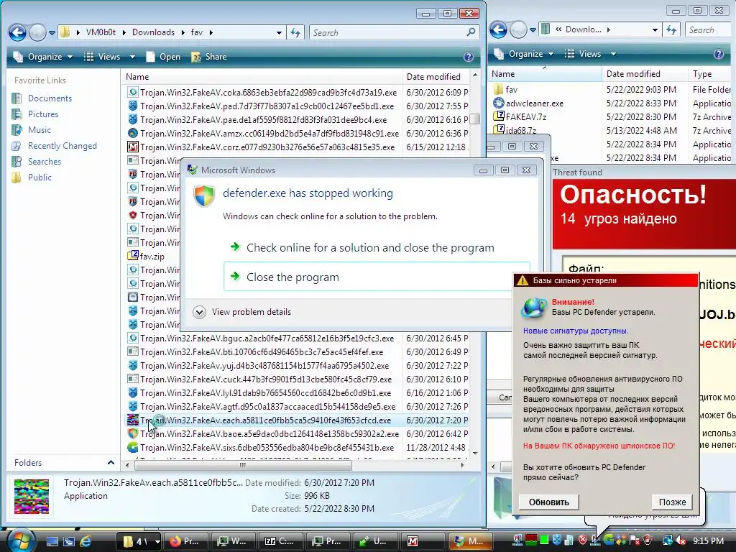Sort by Date modified column in fav window

pos(436,76)
